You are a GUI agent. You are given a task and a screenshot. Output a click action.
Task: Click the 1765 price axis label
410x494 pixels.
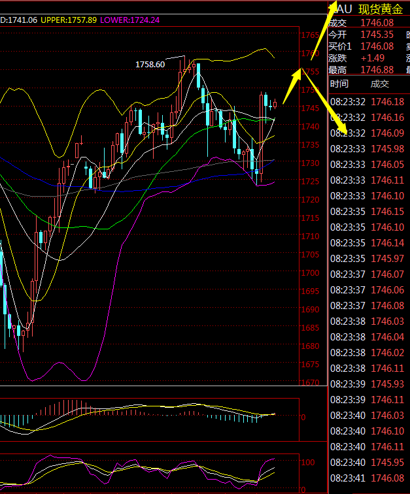pos(310,35)
